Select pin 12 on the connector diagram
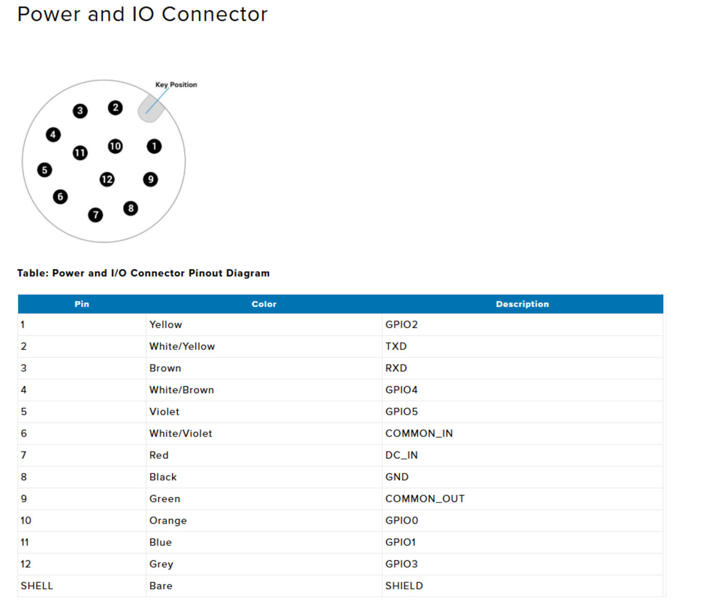704x603 pixels. point(107,179)
